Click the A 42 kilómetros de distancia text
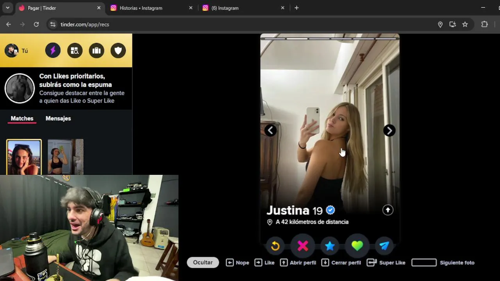500x281 pixels. [x=312, y=222]
